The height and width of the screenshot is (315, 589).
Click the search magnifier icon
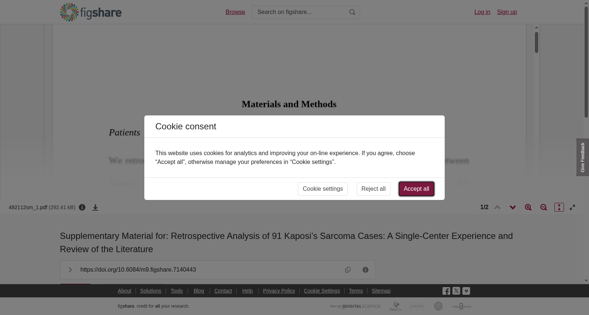pos(352,12)
